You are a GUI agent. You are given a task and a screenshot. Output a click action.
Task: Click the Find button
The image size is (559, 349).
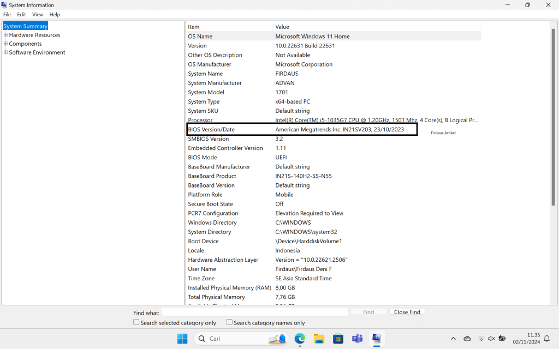click(x=368, y=312)
